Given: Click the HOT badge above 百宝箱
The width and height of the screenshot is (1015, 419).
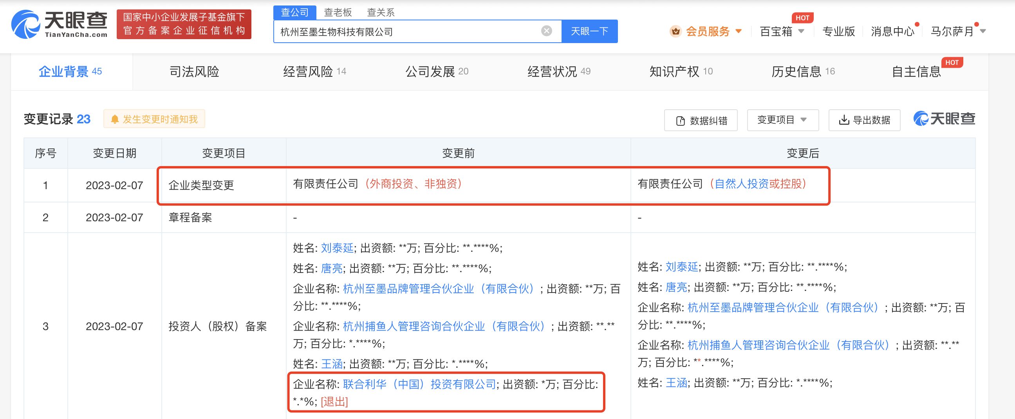Looking at the screenshot, I should point(802,18).
